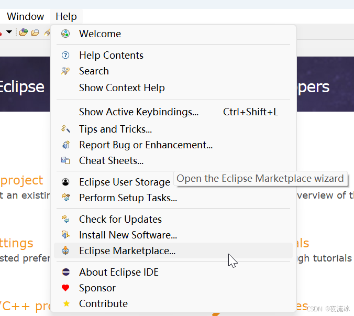Run Check for Updates

coord(173,220)
